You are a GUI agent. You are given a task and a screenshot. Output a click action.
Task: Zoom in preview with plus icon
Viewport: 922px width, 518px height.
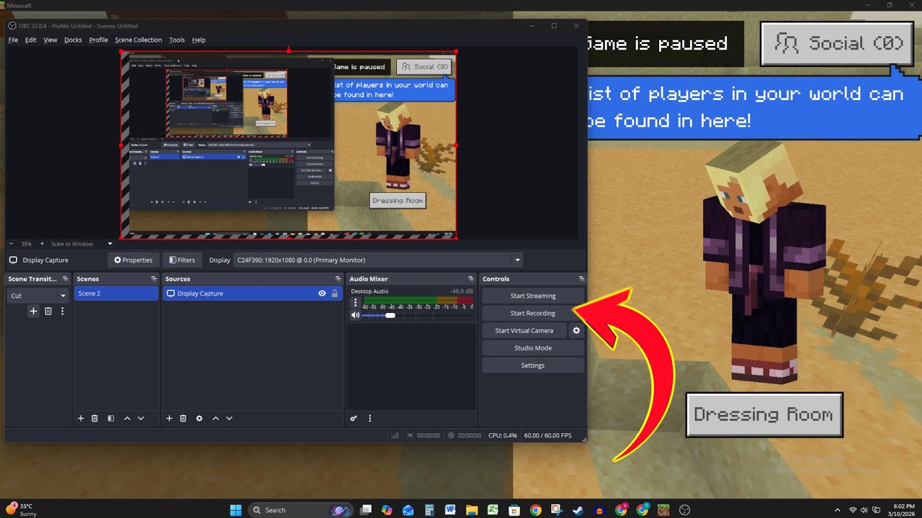pyautogui.click(x=42, y=244)
